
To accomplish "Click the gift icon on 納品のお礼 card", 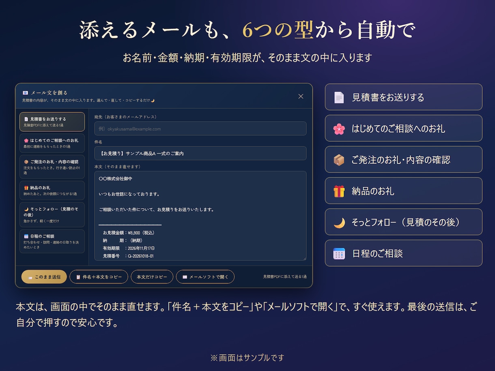I will point(339,191).
